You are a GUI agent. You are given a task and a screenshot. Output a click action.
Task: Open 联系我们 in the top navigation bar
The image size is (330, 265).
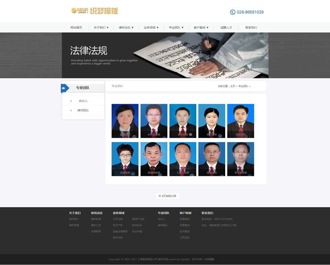pos(251,28)
